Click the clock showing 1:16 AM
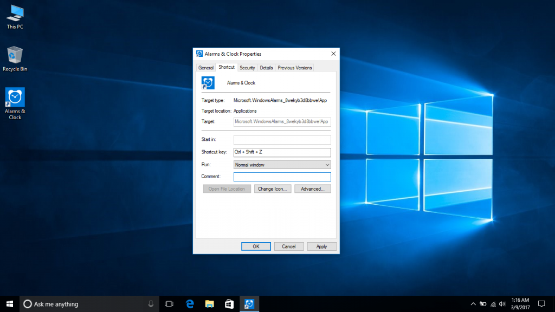 520,303
